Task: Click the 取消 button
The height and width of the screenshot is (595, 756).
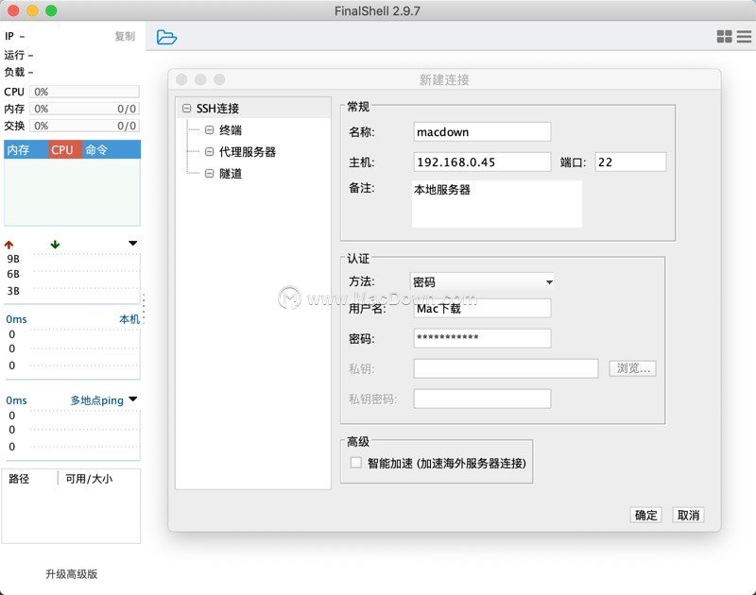Action: pos(688,515)
